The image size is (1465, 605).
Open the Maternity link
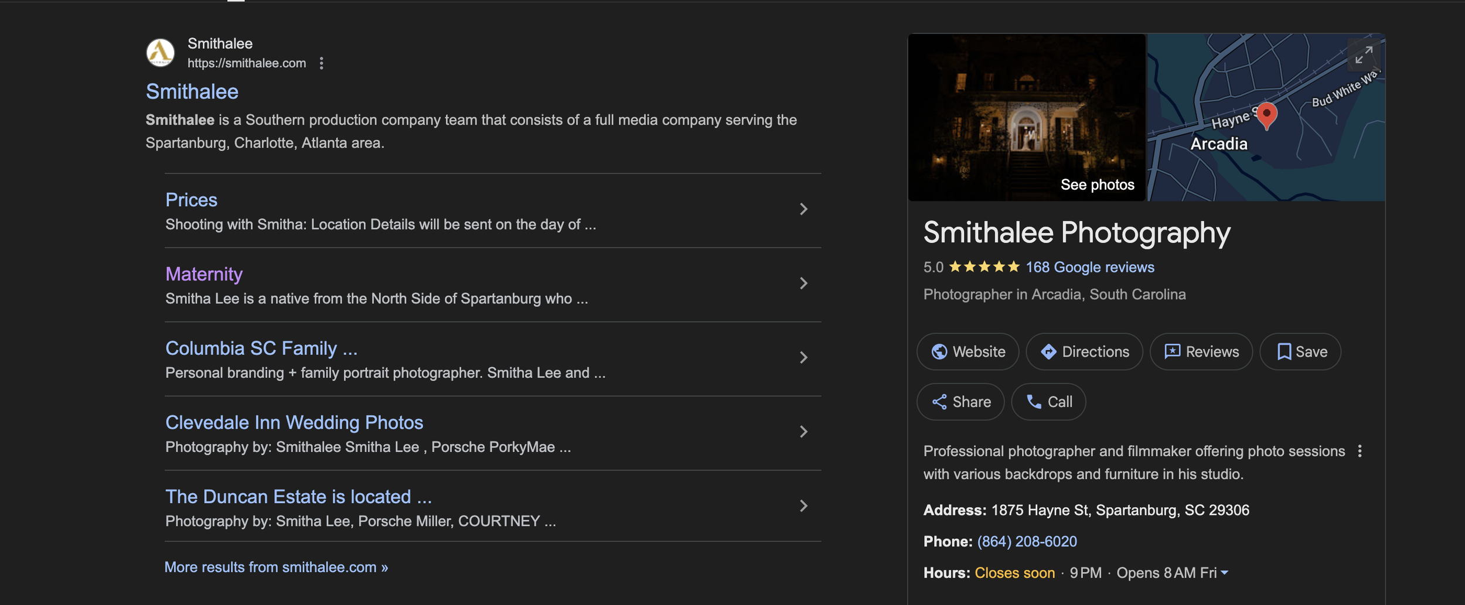point(204,274)
